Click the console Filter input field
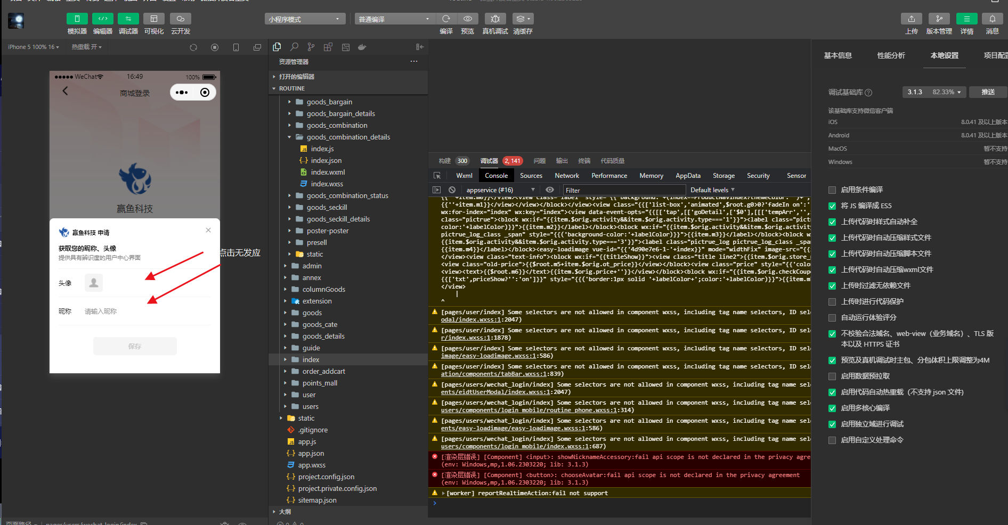 point(624,190)
